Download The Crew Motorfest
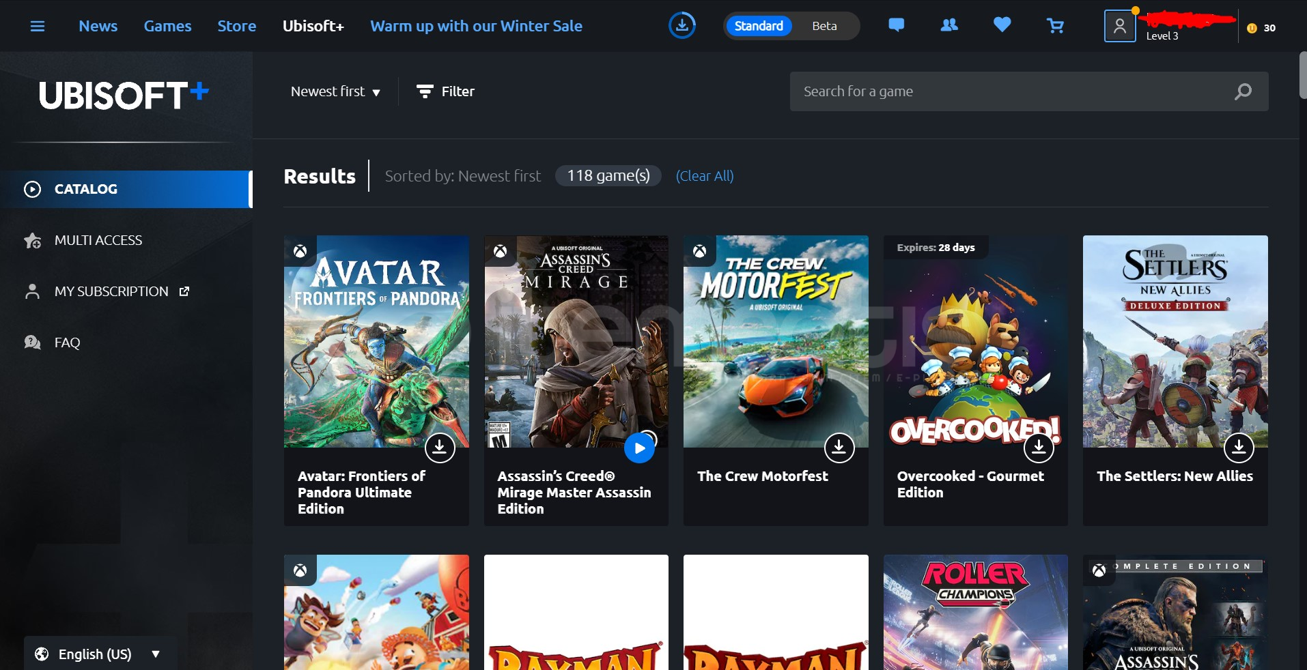 pyautogui.click(x=839, y=448)
